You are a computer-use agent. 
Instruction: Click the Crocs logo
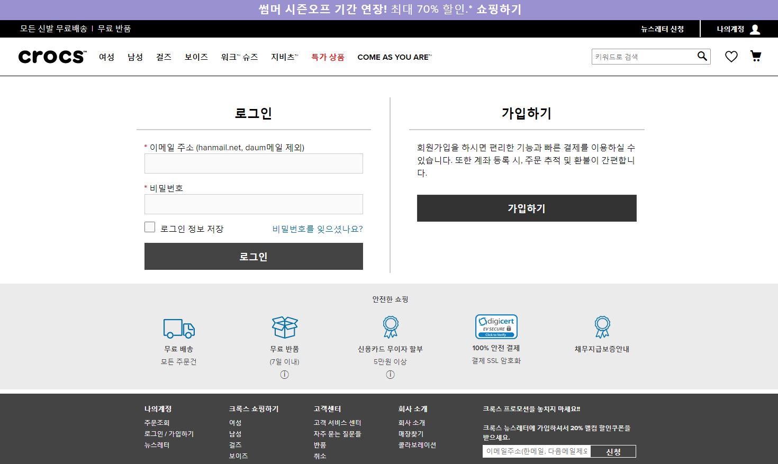click(x=52, y=57)
